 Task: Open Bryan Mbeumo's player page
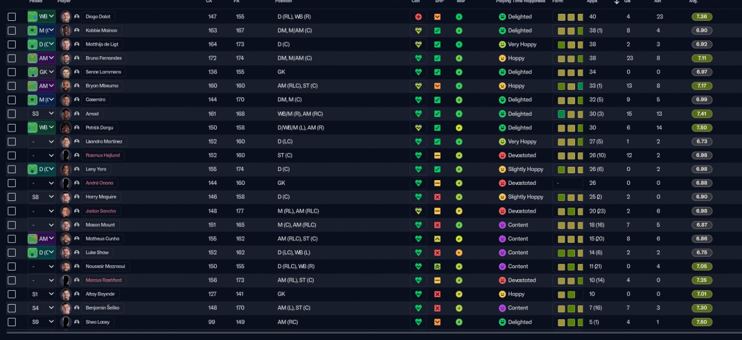(101, 86)
